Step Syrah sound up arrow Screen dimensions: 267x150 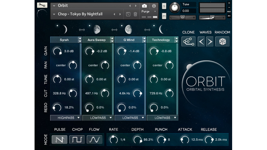pos(80,38)
